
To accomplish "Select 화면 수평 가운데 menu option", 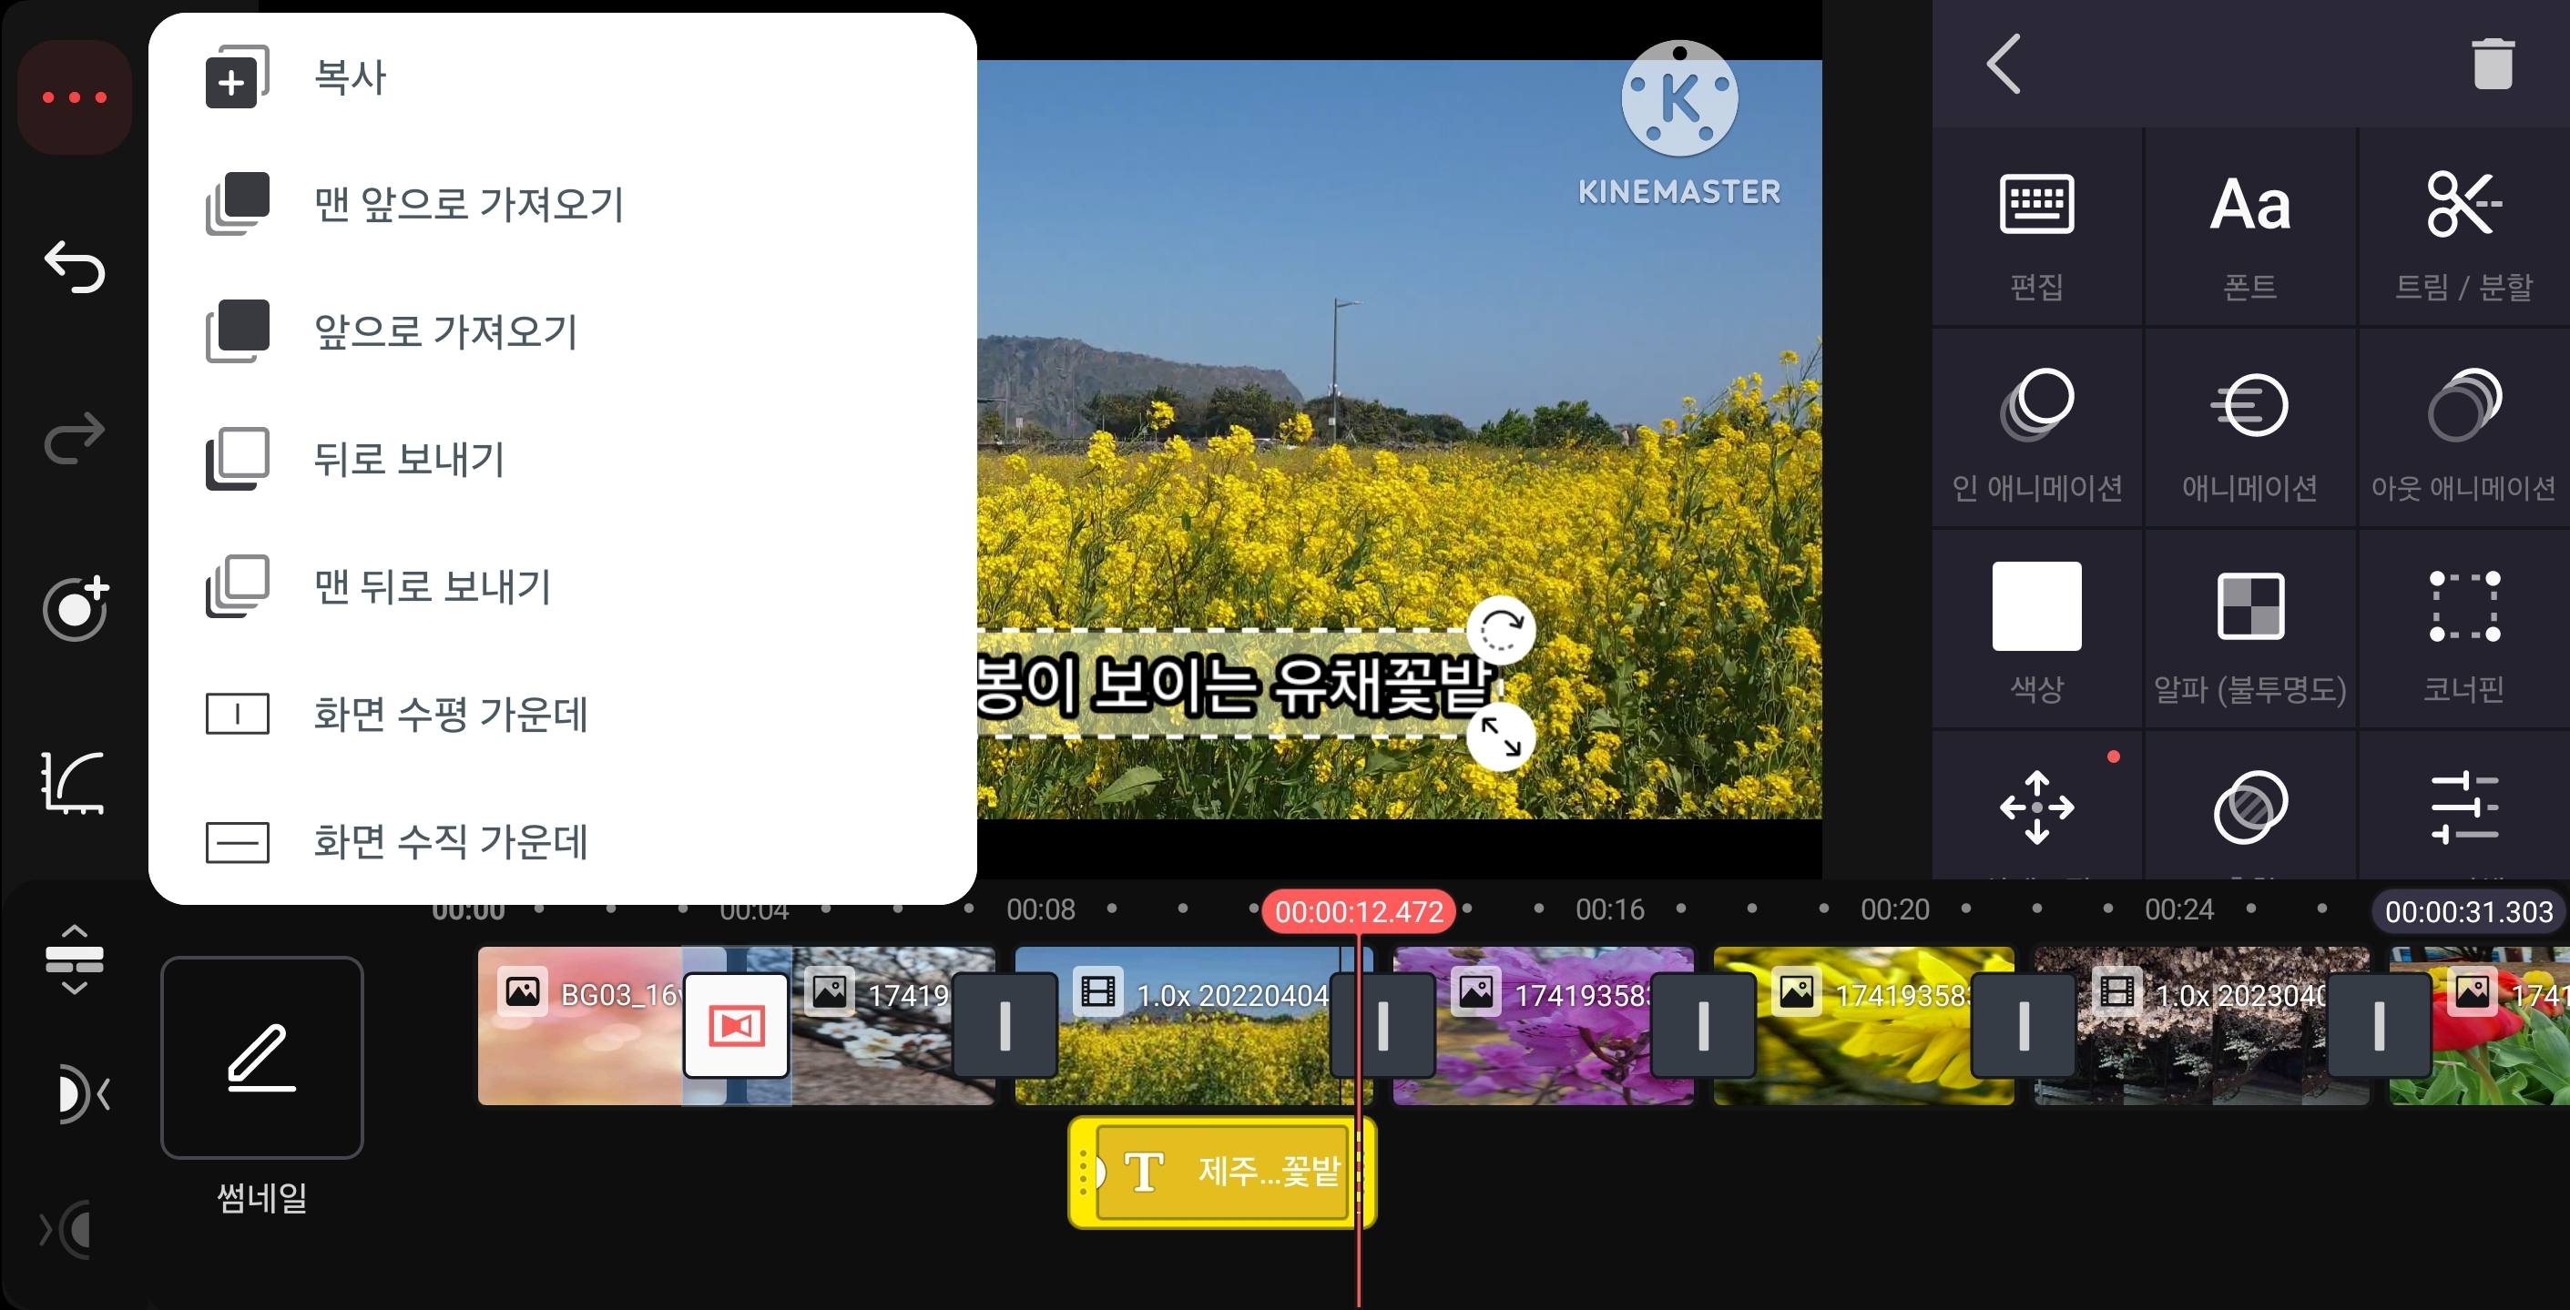I will [449, 714].
